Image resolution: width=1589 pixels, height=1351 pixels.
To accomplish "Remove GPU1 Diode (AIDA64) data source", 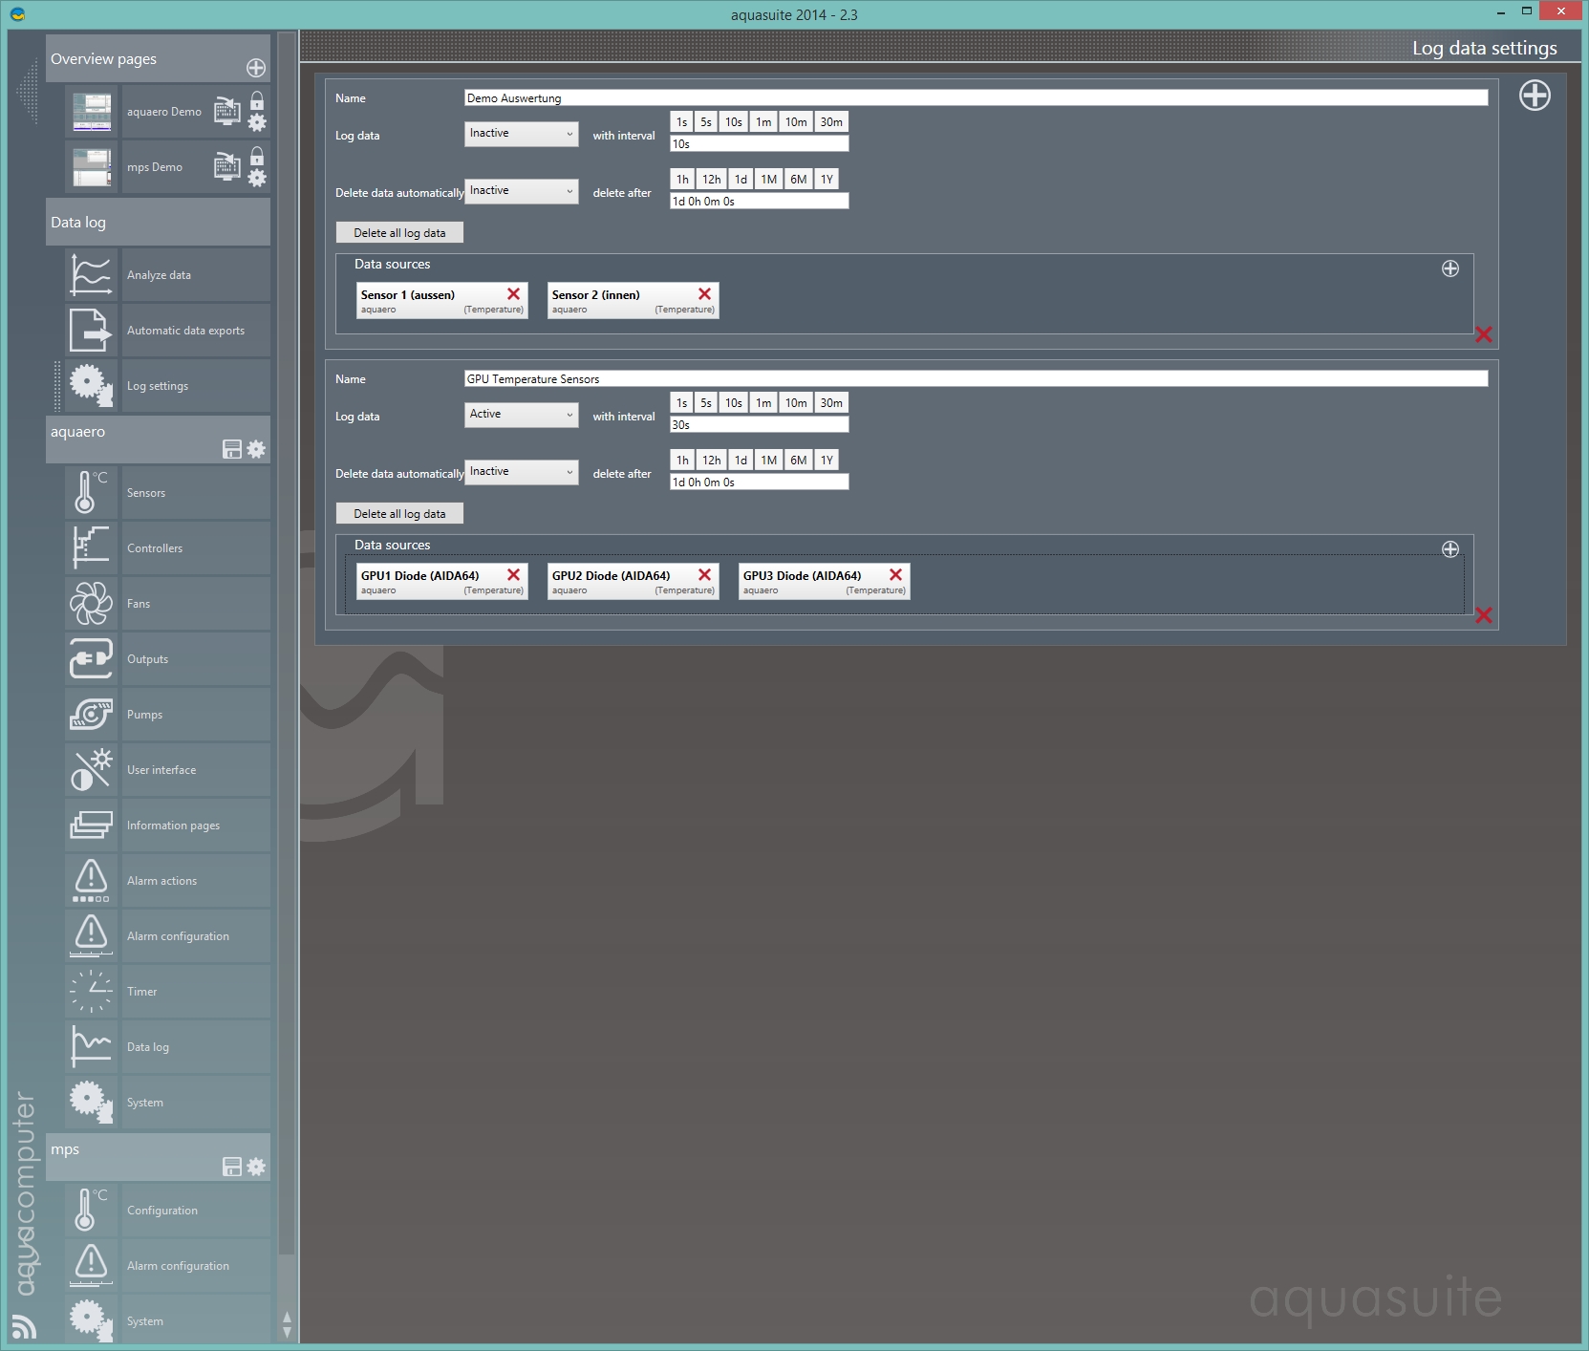I will coord(514,575).
